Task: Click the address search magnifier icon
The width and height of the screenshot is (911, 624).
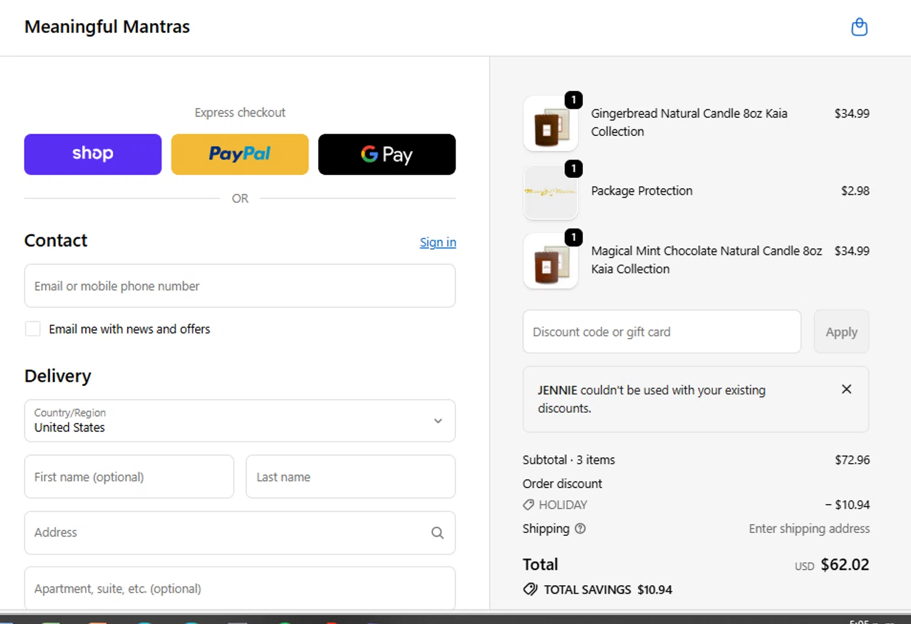Action: [x=437, y=533]
